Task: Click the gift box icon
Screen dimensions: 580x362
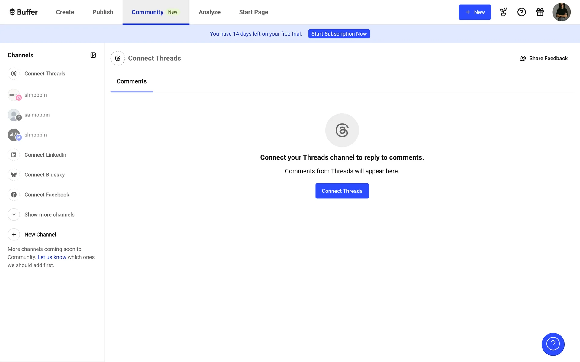Action: click(x=540, y=12)
